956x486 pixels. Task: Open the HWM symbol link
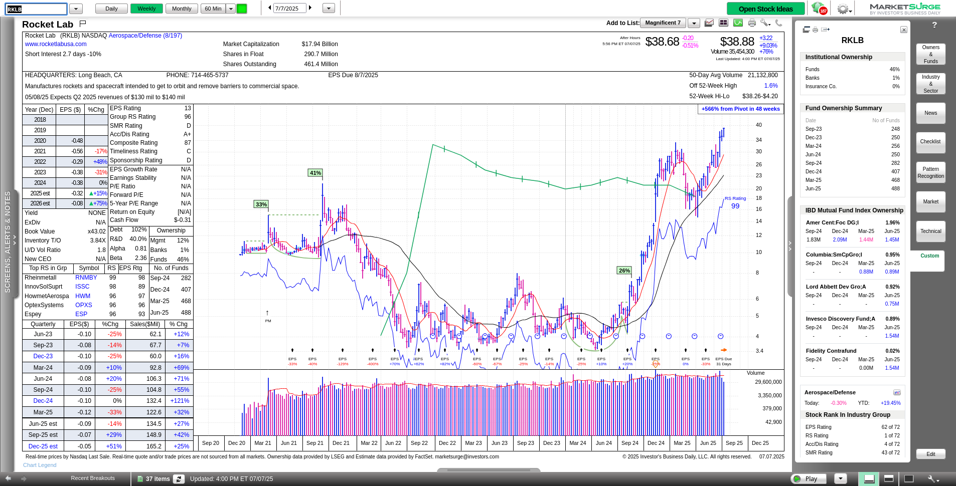point(83,296)
